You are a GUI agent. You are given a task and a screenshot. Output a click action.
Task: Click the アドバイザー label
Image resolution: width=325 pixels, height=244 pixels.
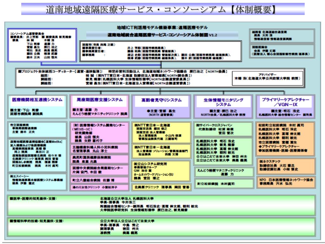tap(267, 74)
